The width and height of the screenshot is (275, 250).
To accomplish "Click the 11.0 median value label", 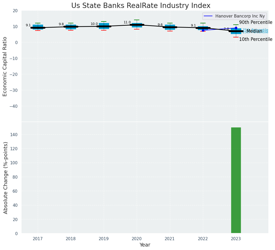I will pos(127,22).
